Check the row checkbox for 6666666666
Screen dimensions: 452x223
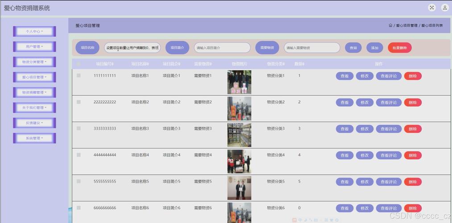[x=79, y=208]
